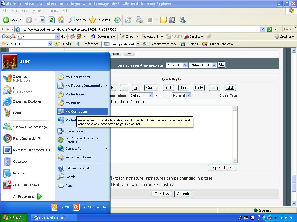Screen dimensions: 297x222
Task: Click the Print icon in toolbar
Action: [x=140, y=20]
